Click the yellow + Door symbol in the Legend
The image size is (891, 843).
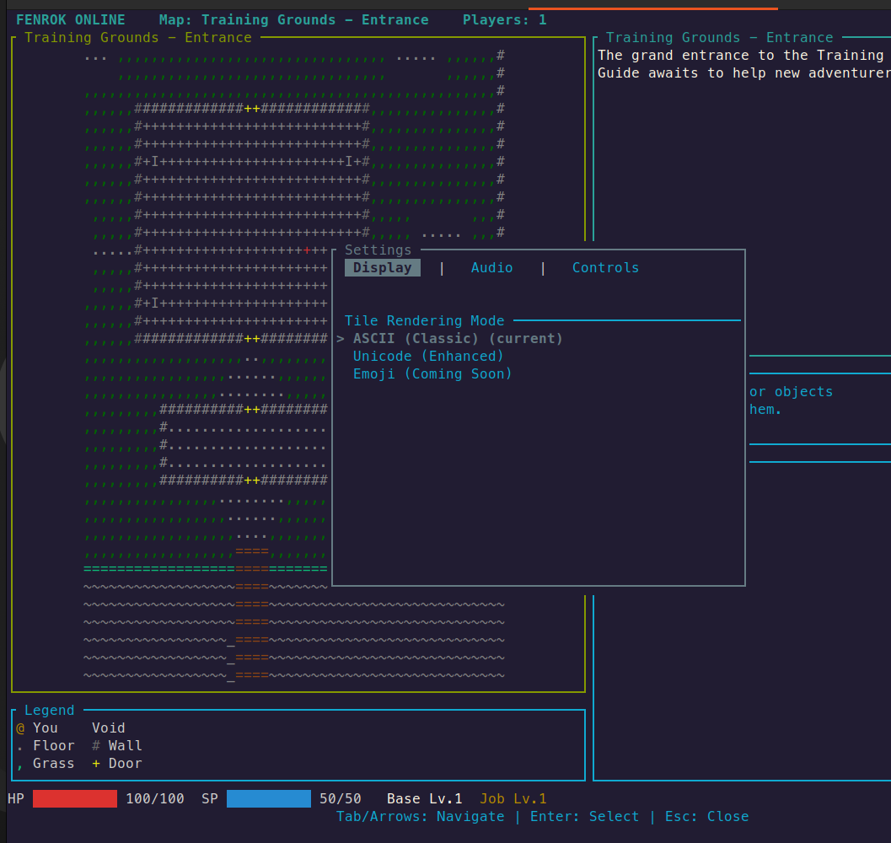pyautogui.click(x=96, y=764)
